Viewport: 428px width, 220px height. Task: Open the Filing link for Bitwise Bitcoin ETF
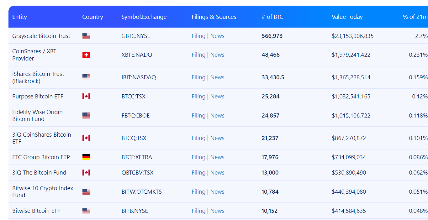tap(198, 211)
